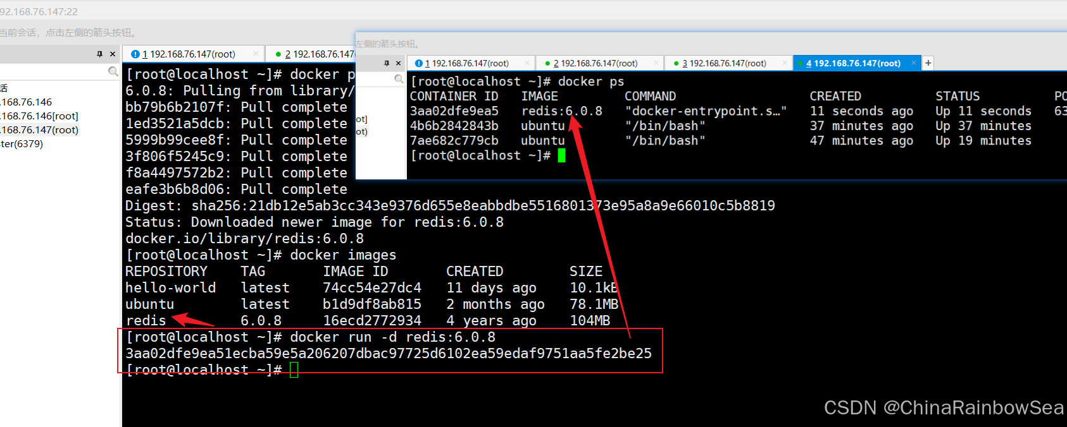This screenshot has height=427, width=1067.
Task: Click the 'Up 19 minutes' status value
Action: pos(983,140)
